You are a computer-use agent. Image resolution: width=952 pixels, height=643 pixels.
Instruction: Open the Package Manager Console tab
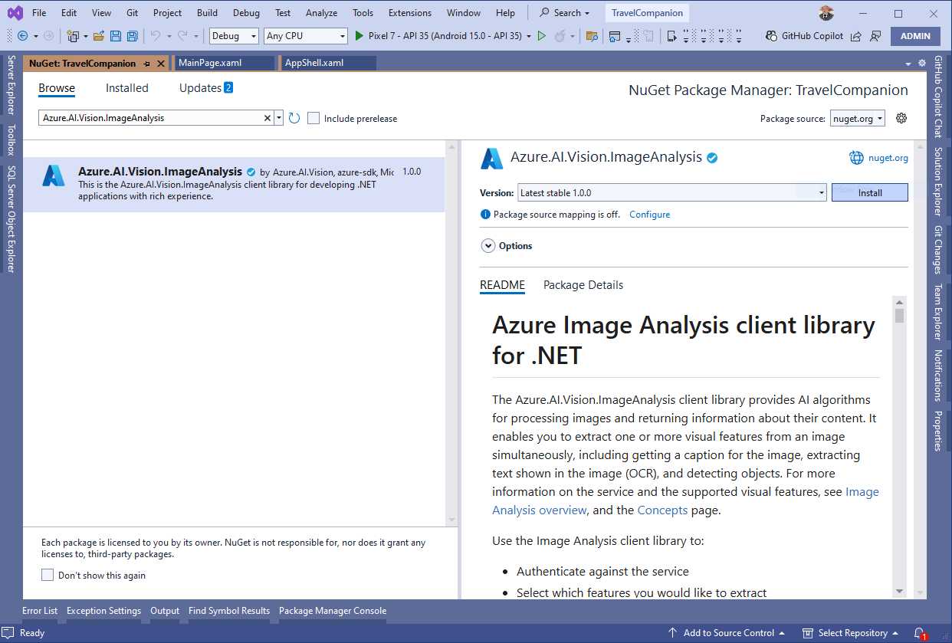tap(333, 611)
